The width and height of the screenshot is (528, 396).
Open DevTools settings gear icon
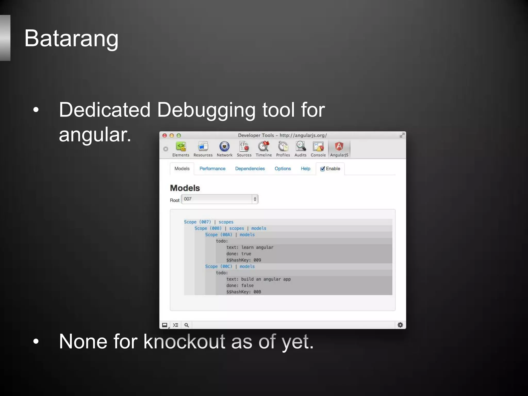400,325
